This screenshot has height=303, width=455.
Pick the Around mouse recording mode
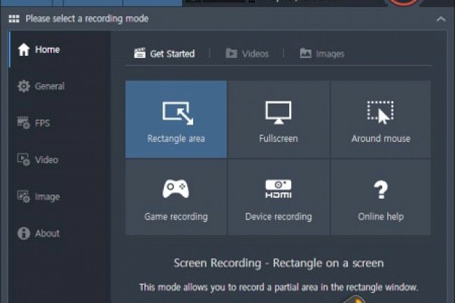pyautogui.click(x=380, y=119)
